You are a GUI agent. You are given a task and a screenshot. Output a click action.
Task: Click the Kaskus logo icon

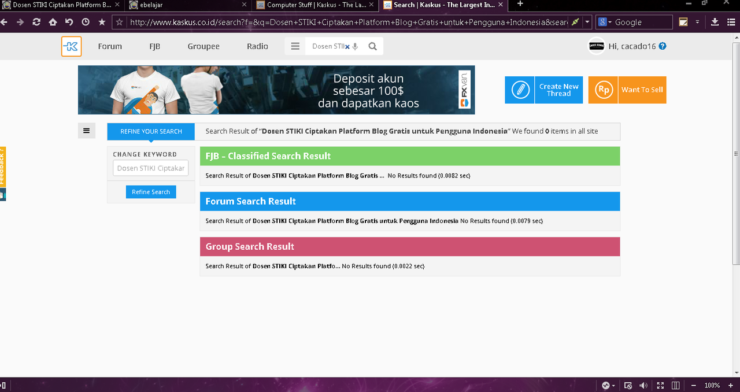(x=71, y=46)
